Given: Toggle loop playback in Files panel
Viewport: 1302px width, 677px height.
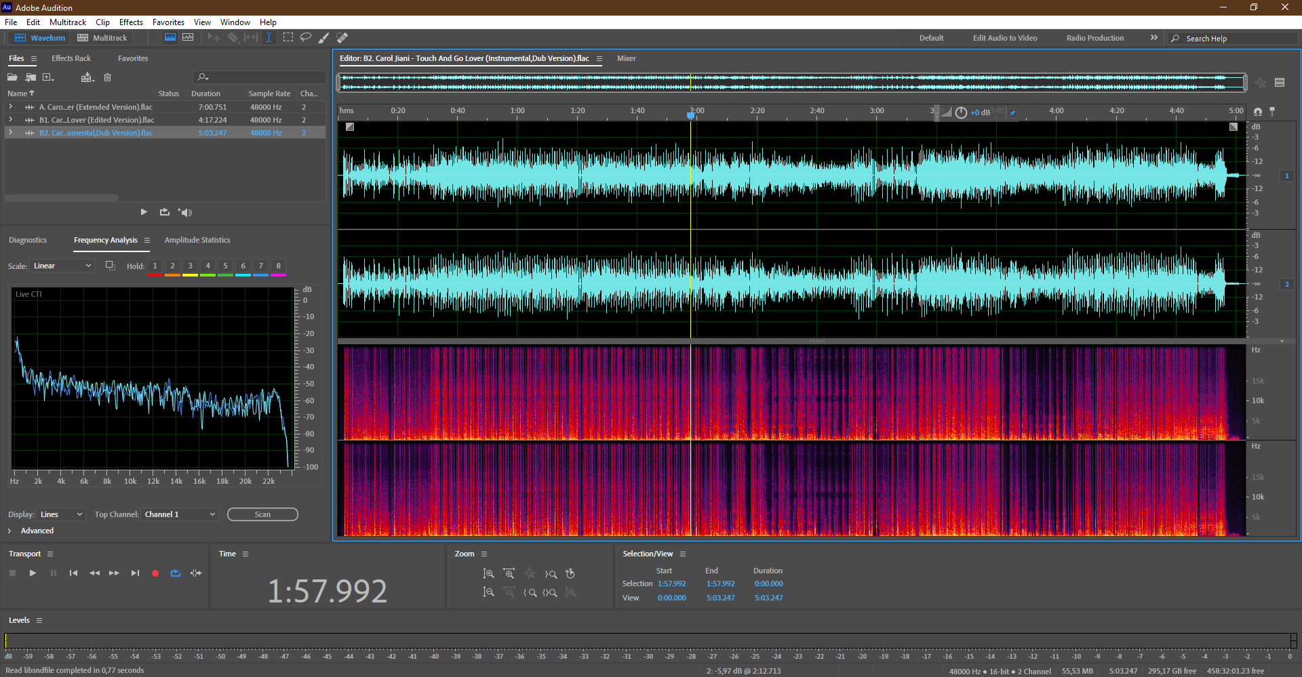Looking at the screenshot, I should click(165, 212).
